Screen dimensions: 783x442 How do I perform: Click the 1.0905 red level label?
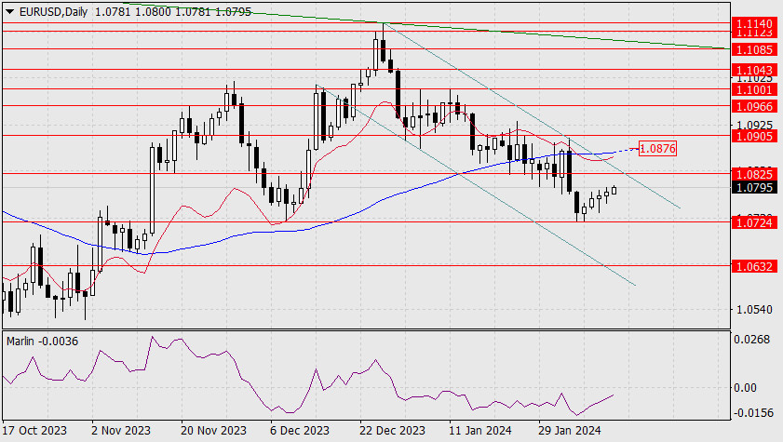(x=754, y=136)
